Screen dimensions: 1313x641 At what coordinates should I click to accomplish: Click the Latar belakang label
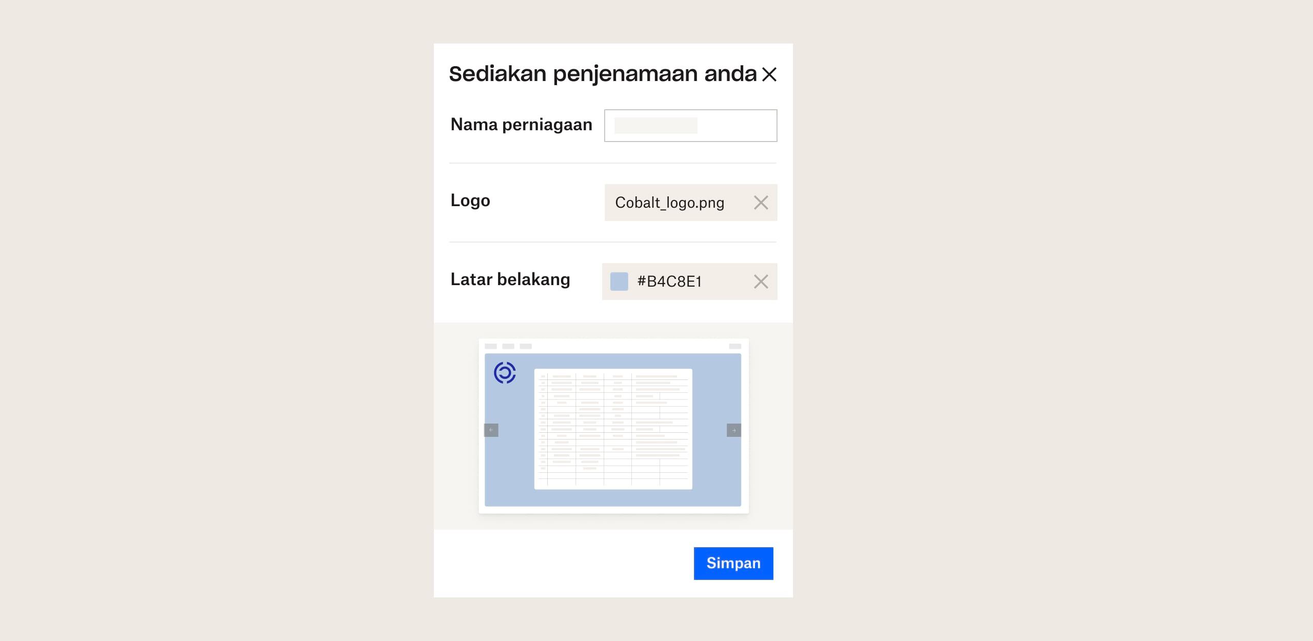[510, 279]
